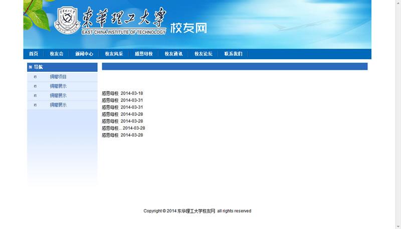Open the first 捐赠展示 sidebar link
This screenshot has height=229, width=401.
(58, 86)
